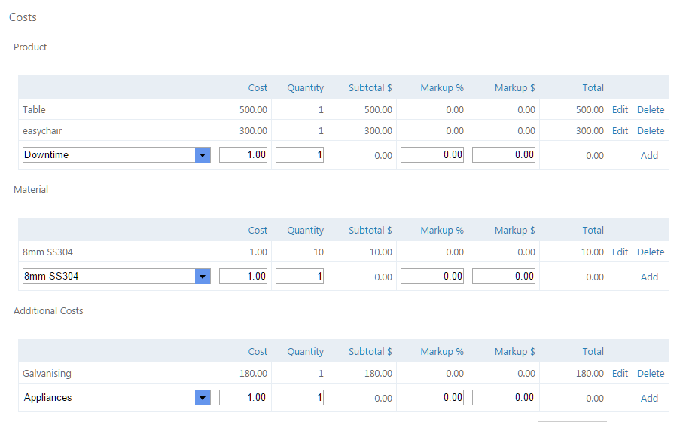The width and height of the screenshot is (692, 425).
Task: Edit the Galvanising cost row
Action: (620, 374)
